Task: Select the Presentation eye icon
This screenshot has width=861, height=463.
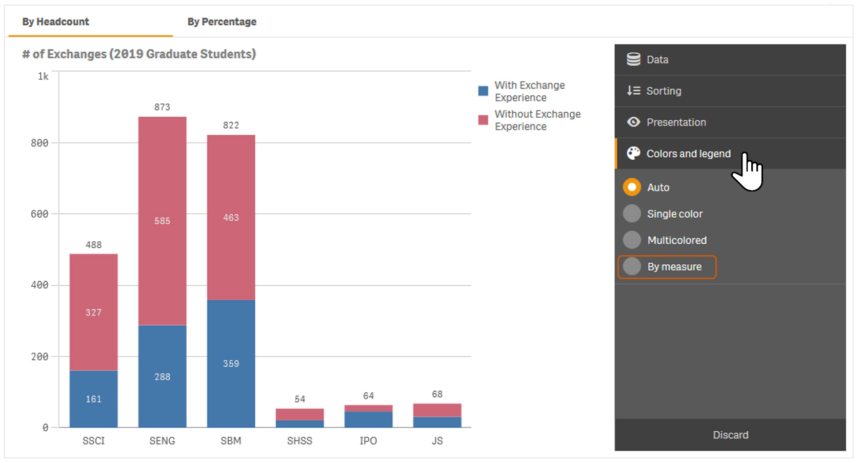Action: 634,122
